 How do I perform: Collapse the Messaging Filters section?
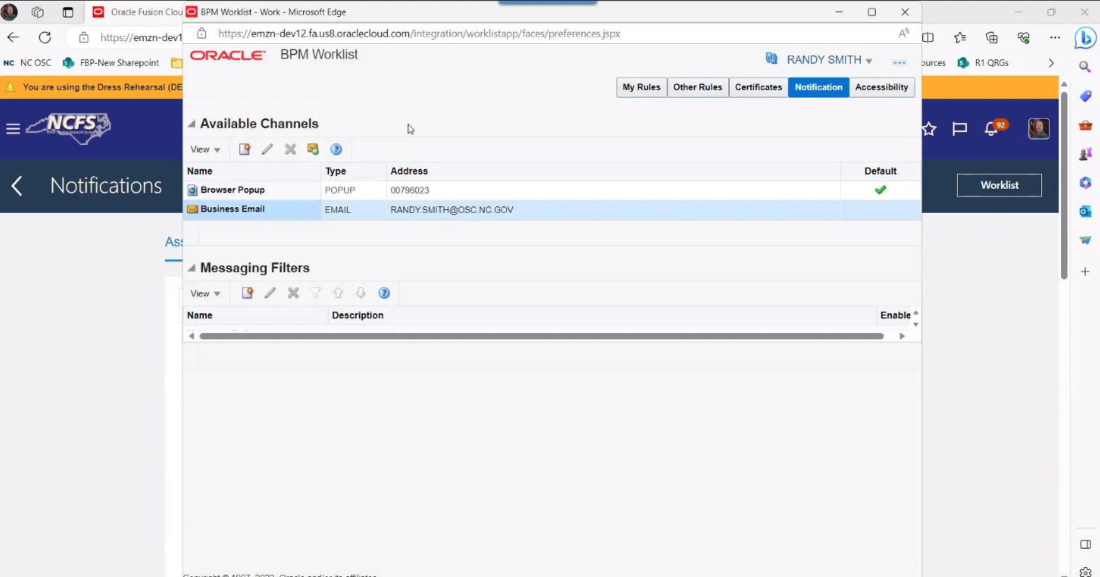191,268
